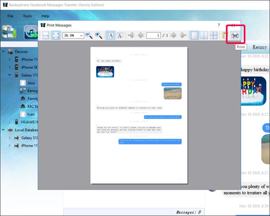Click the Fit Width toolbar icon
The image size is (270, 216).
pyautogui.click(x=46, y=36)
